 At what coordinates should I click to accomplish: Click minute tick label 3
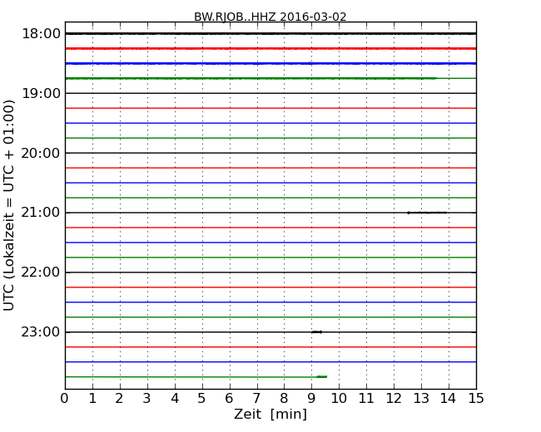(147, 399)
